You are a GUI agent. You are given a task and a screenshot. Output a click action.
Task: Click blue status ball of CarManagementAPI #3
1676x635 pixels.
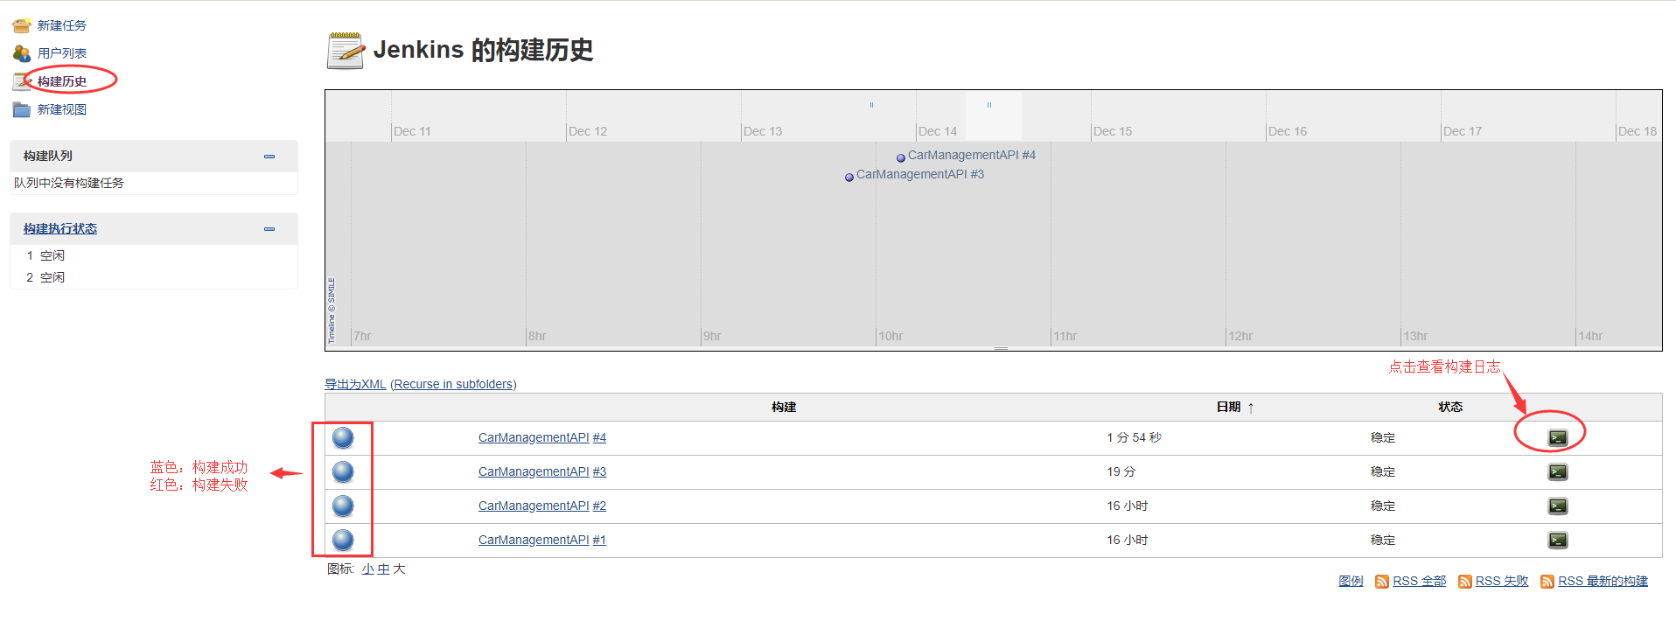click(343, 471)
